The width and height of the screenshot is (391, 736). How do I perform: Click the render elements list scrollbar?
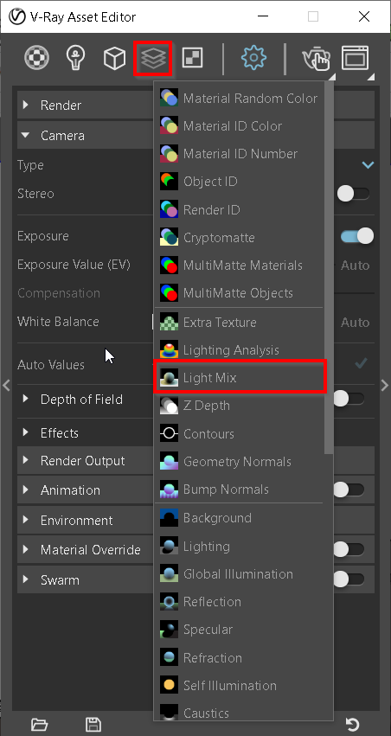click(329, 267)
